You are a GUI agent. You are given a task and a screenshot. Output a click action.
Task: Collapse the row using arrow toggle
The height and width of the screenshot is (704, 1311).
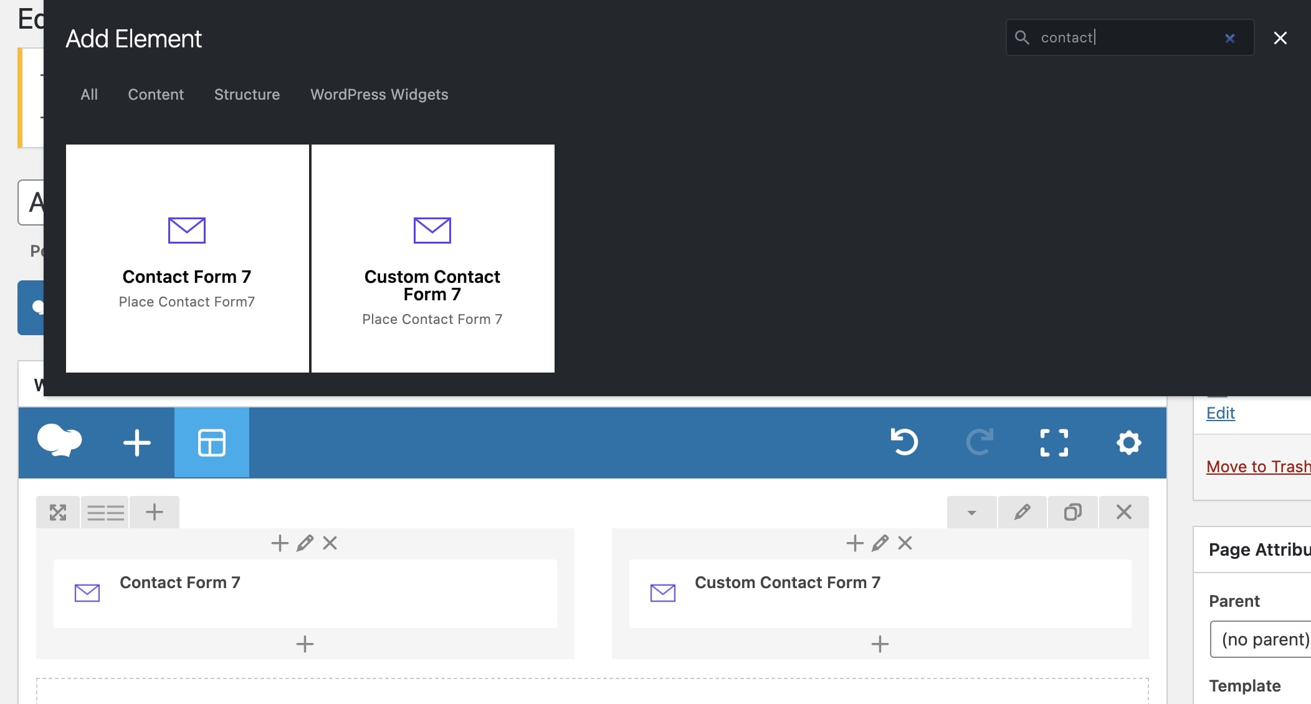click(971, 513)
